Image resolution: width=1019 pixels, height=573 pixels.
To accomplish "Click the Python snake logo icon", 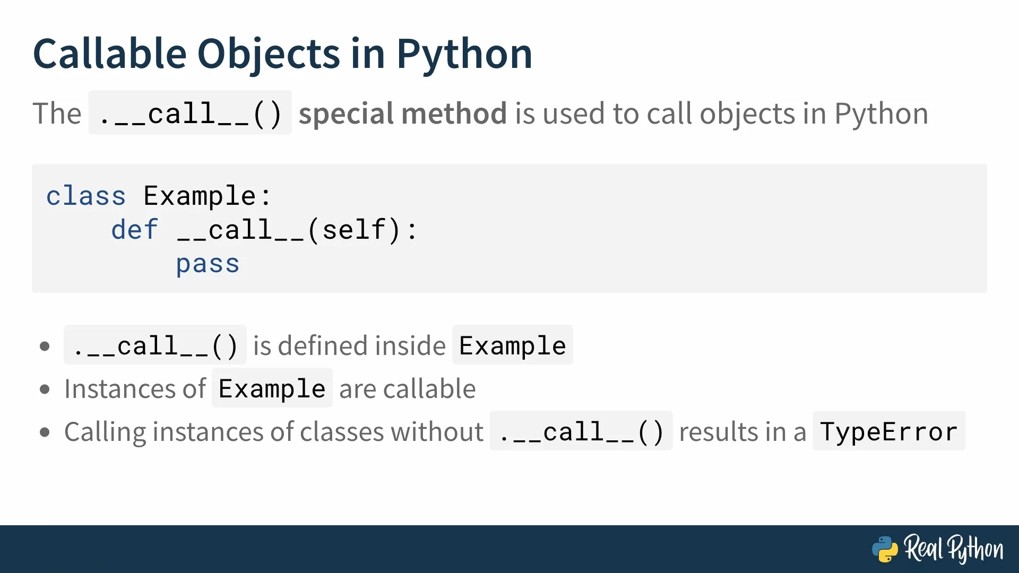I will 885,549.
